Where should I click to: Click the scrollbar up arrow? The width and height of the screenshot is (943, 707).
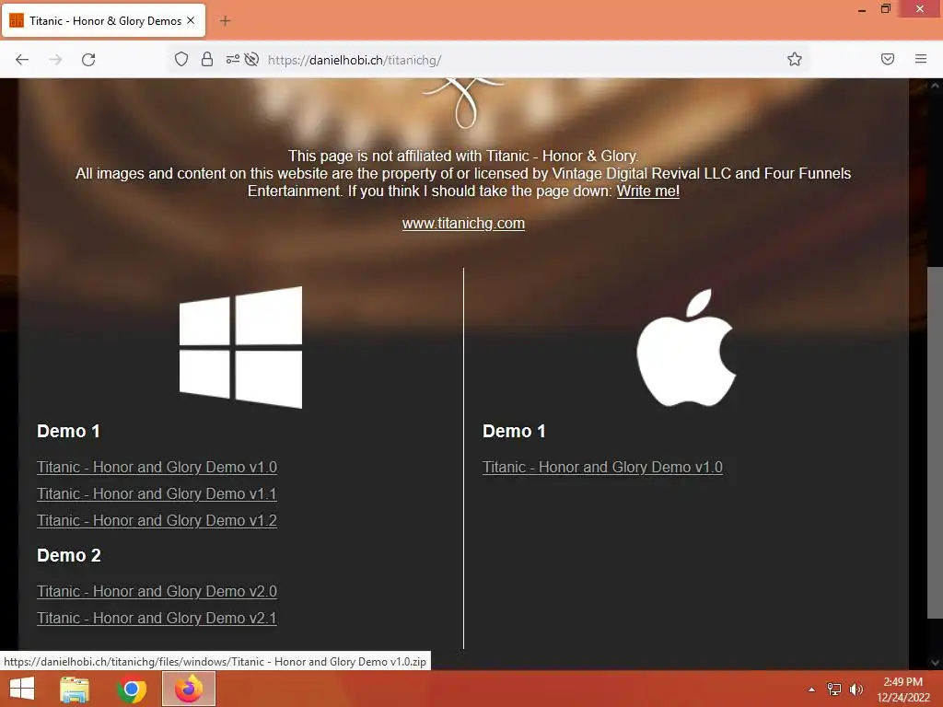coord(935,86)
